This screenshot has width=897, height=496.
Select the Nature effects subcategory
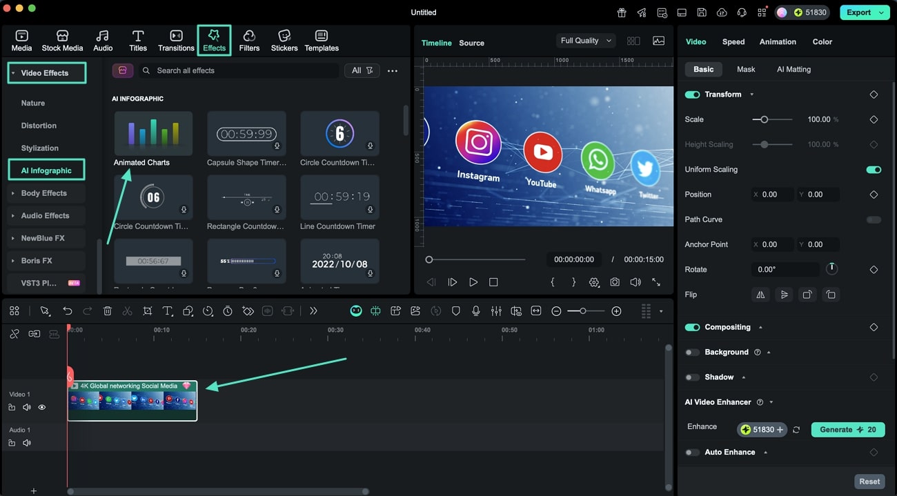tap(33, 103)
